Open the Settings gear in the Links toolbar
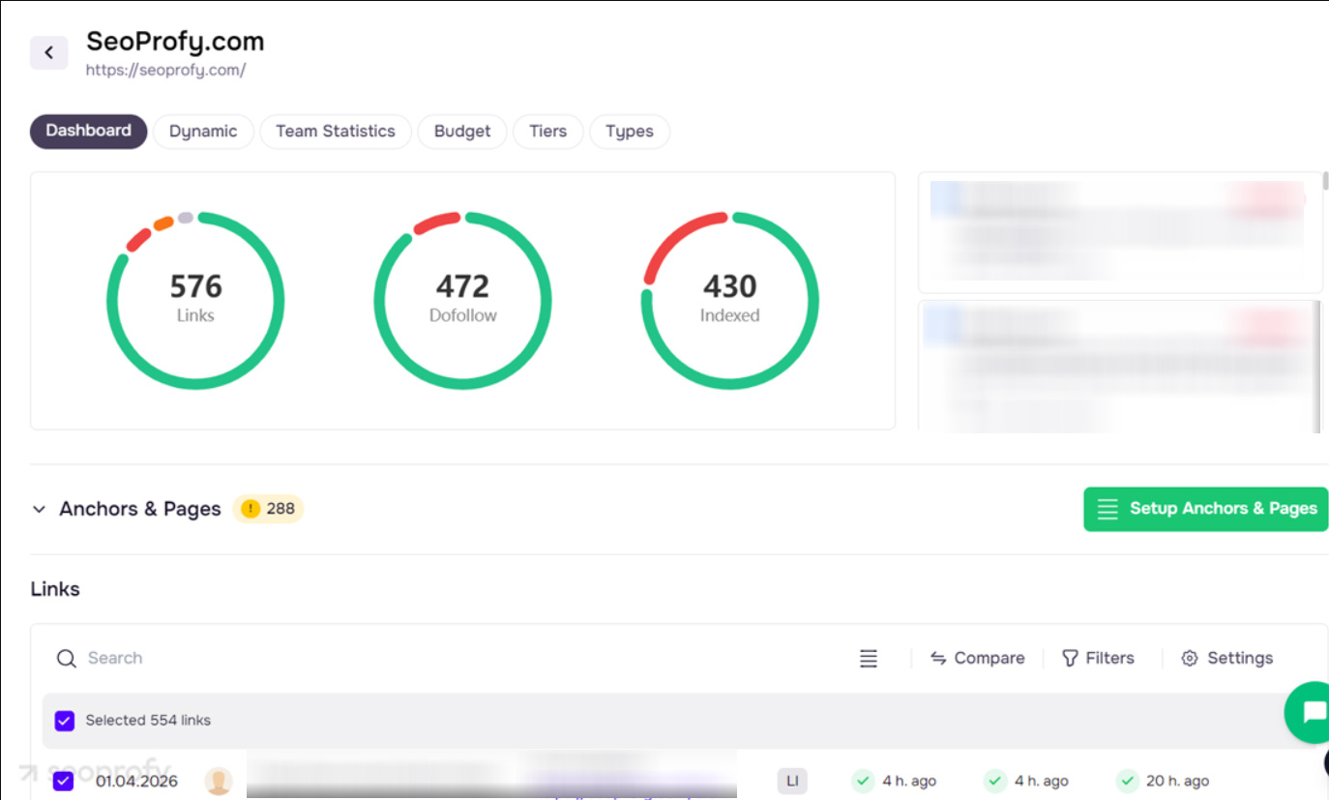The height and width of the screenshot is (800, 1329). pyautogui.click(x=1189, y=658)
